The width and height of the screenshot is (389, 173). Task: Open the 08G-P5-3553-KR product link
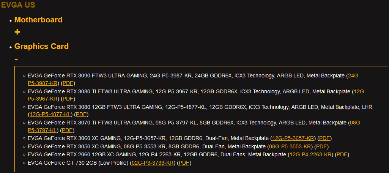tap(290, 146)
